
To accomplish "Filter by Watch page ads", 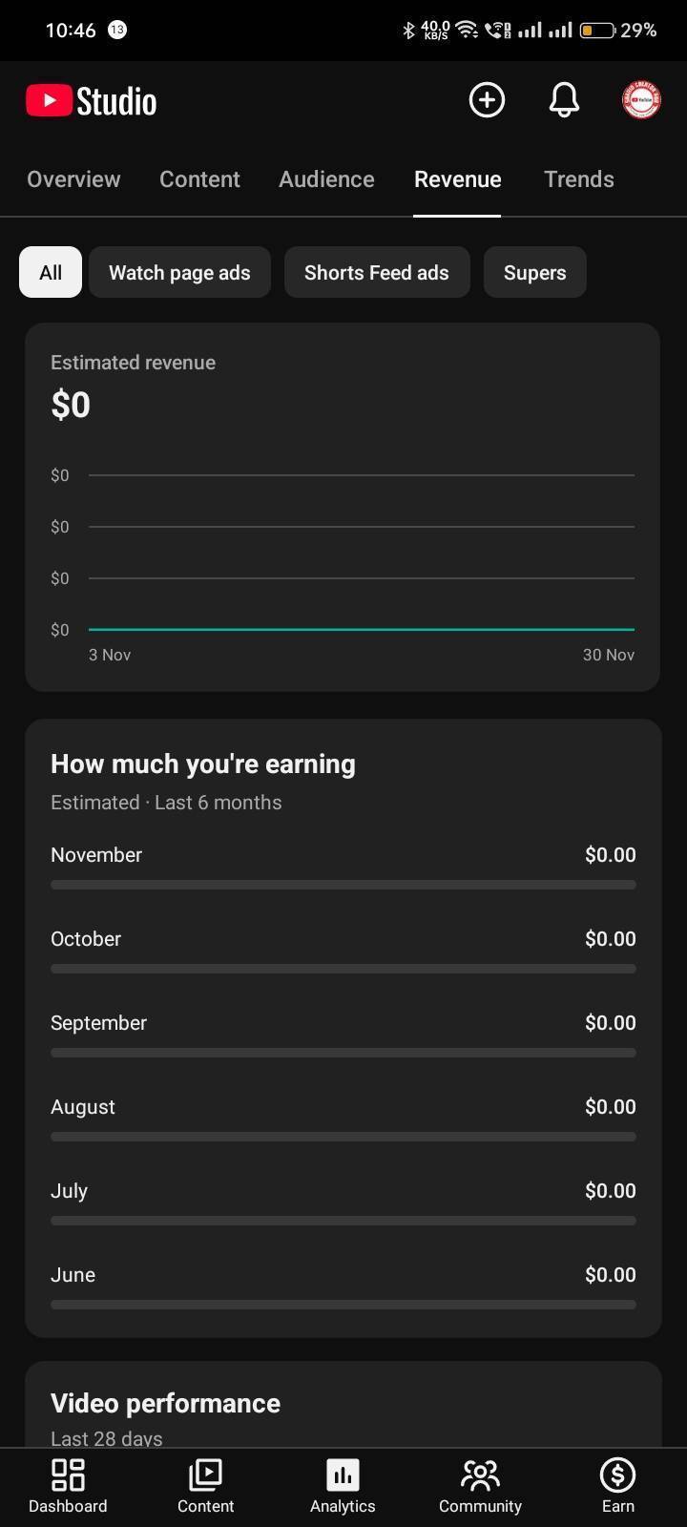I will coord(179,273).
